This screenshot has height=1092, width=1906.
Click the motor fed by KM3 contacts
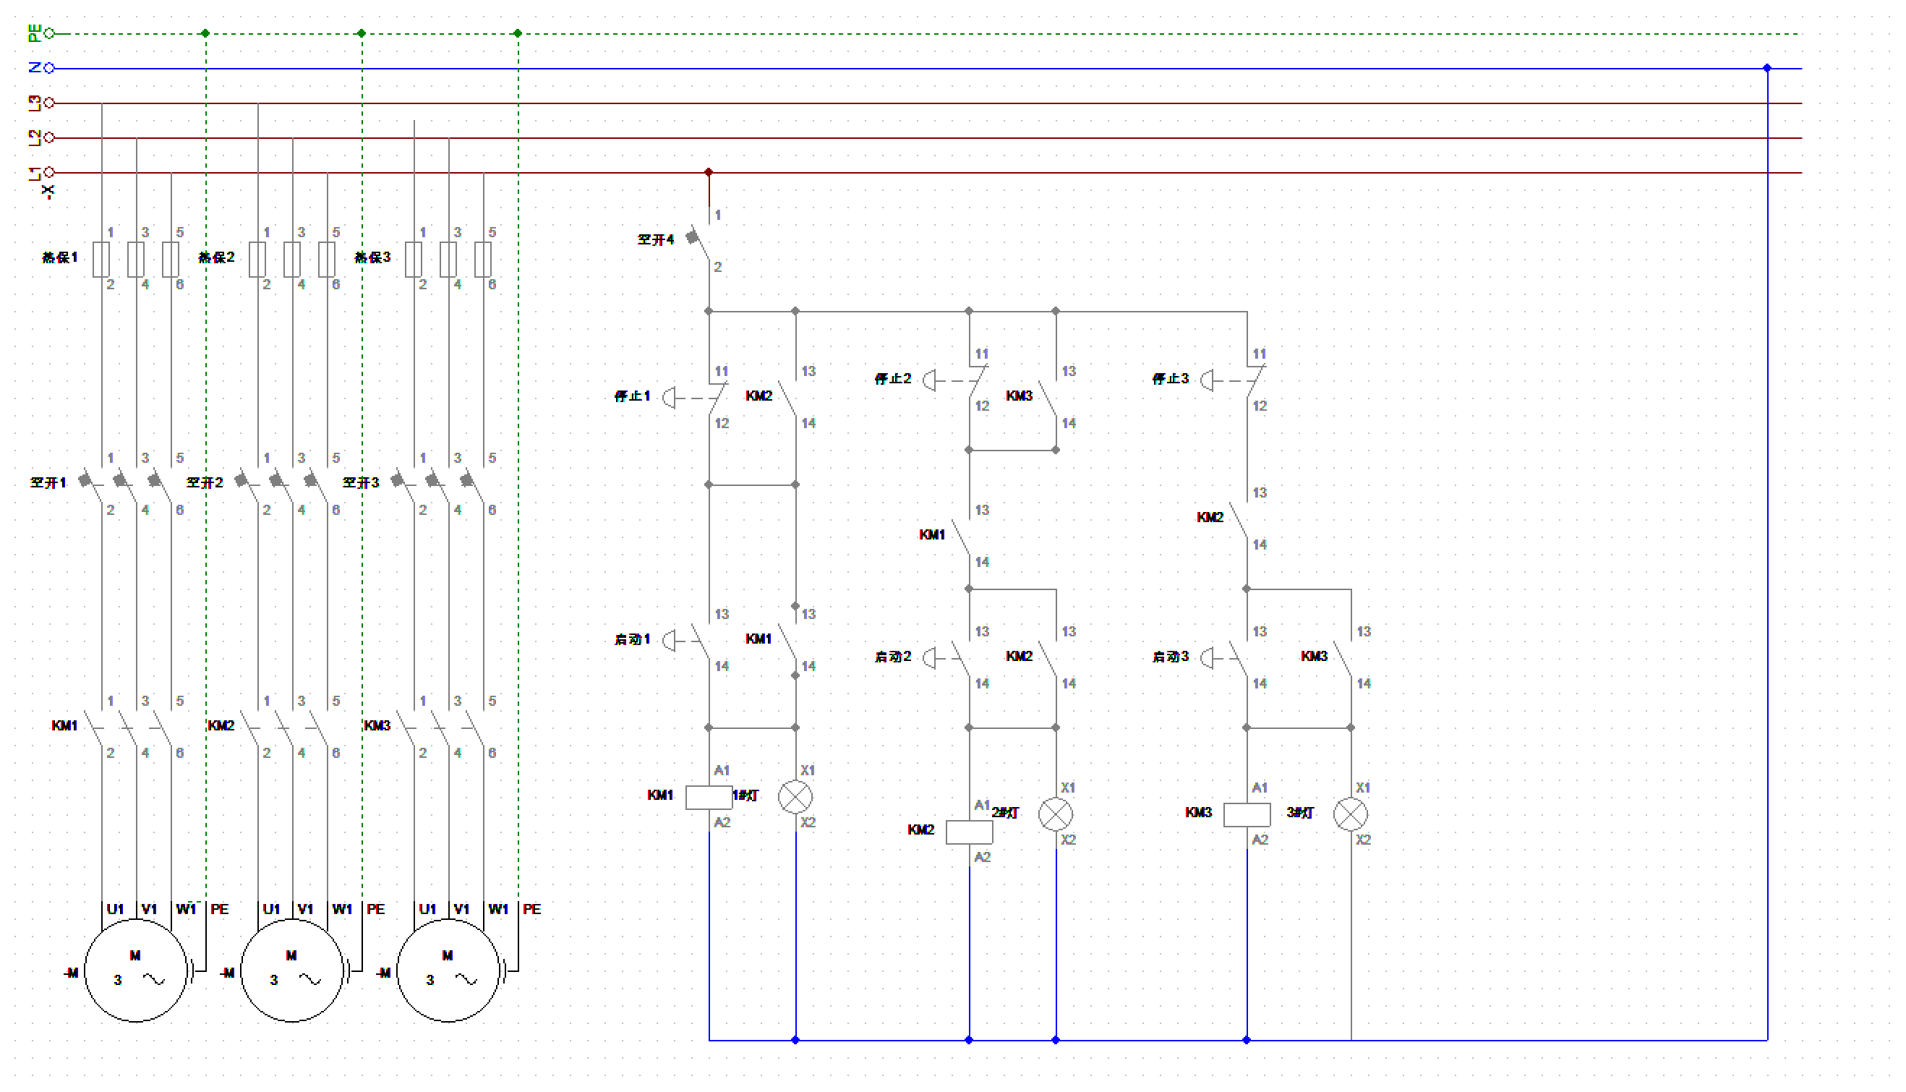pos(448,970)
